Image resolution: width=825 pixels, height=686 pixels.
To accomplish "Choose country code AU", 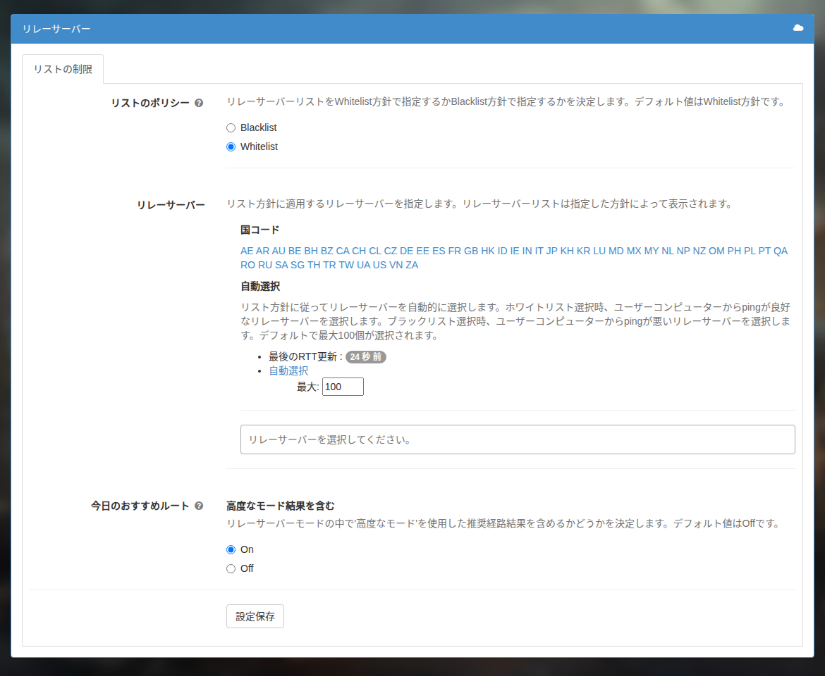I will tap(279, 251).
